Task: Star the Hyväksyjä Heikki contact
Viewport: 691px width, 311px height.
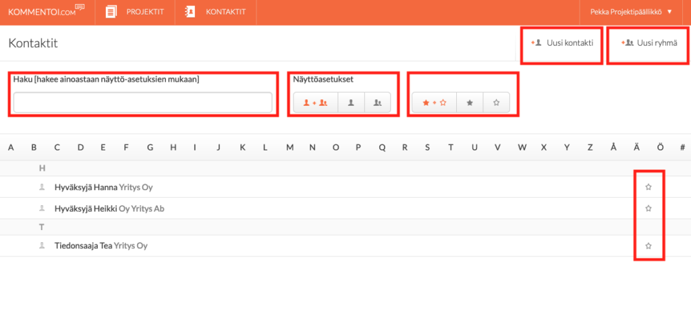Action: (648, 208)
